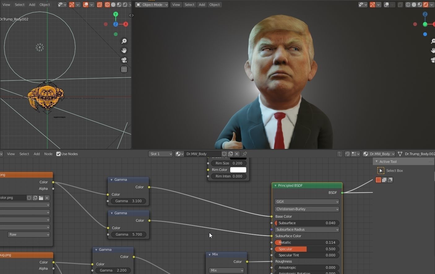Click the go to parent node tree icon
Viewport: 435px width, 274px height.
(x=340, y=154)
